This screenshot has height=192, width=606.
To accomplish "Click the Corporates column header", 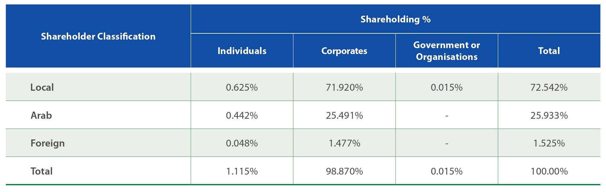I will click(344, 51).
